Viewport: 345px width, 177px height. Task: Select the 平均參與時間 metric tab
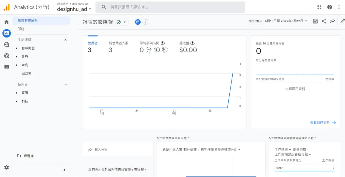coord(154,46)
